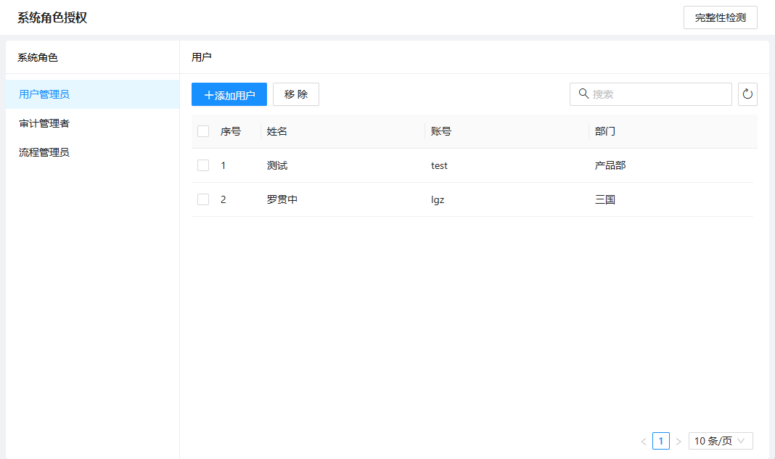Select page number 1 in pagination

pos(661,441)
